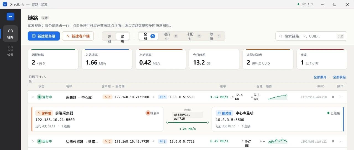Open the 未配对端点 stat card
Image resolution: width=354 pixels, height=150 pixels.
tap(268, 59)
